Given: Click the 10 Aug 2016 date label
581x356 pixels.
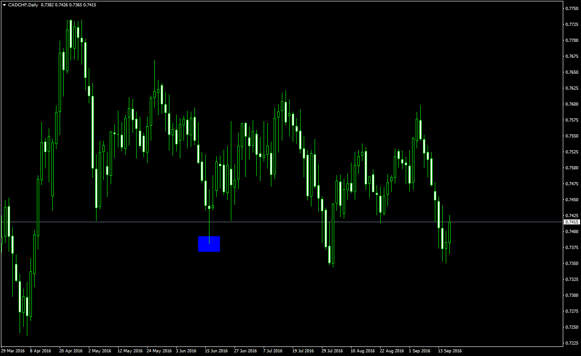Looking at the screenshot, I should pyautogui.click(x=362, y=351).
